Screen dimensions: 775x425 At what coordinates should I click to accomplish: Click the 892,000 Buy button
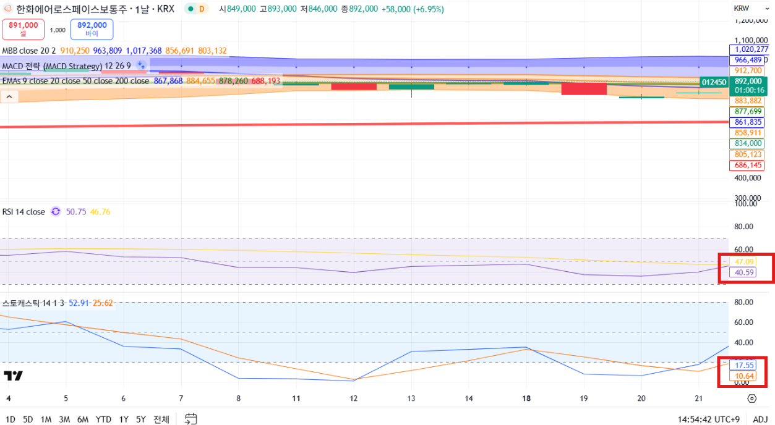pyautogui.click(x=92, y=29)
